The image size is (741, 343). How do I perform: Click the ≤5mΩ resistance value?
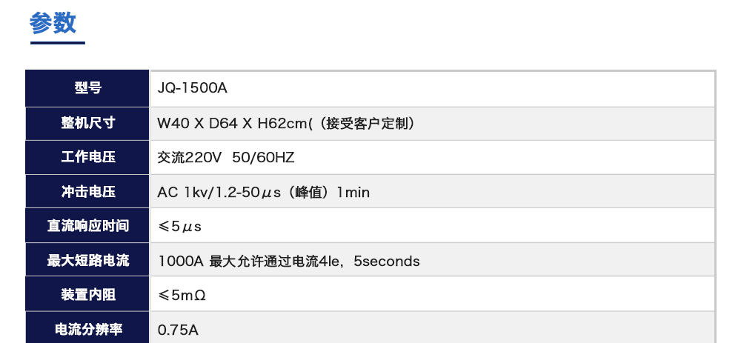point(182,295)
